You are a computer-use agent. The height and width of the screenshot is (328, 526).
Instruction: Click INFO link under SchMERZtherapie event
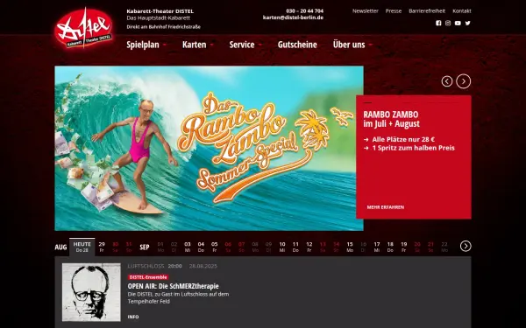coord(133,317)
